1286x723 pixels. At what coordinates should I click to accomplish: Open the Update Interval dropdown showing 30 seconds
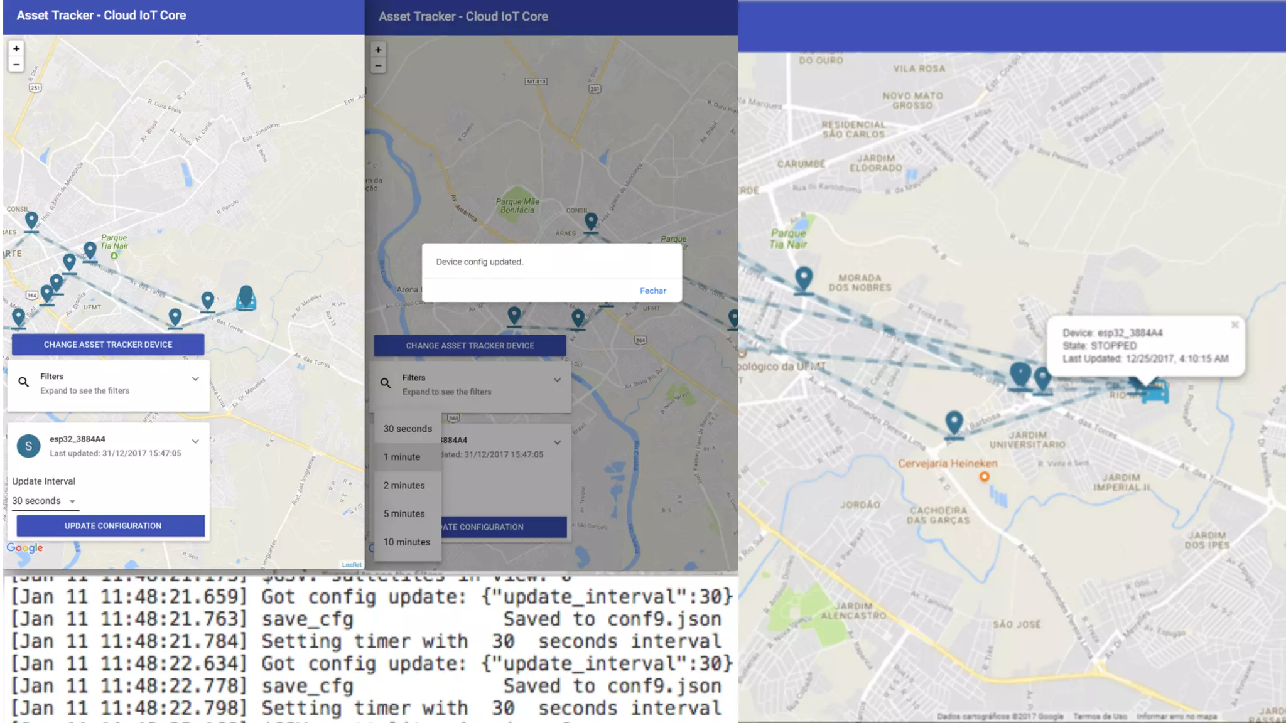[x=44, y=501]
